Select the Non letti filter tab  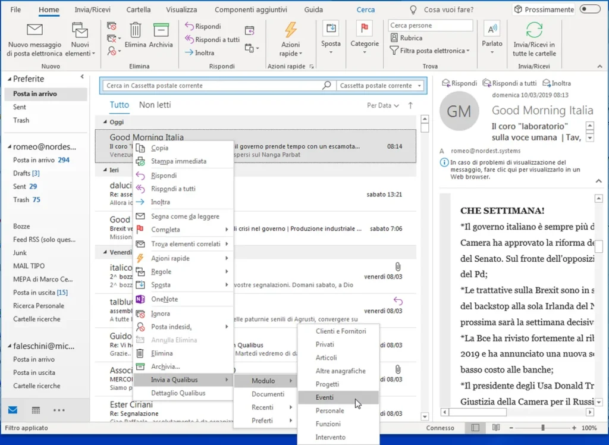[x=154, y=105]
